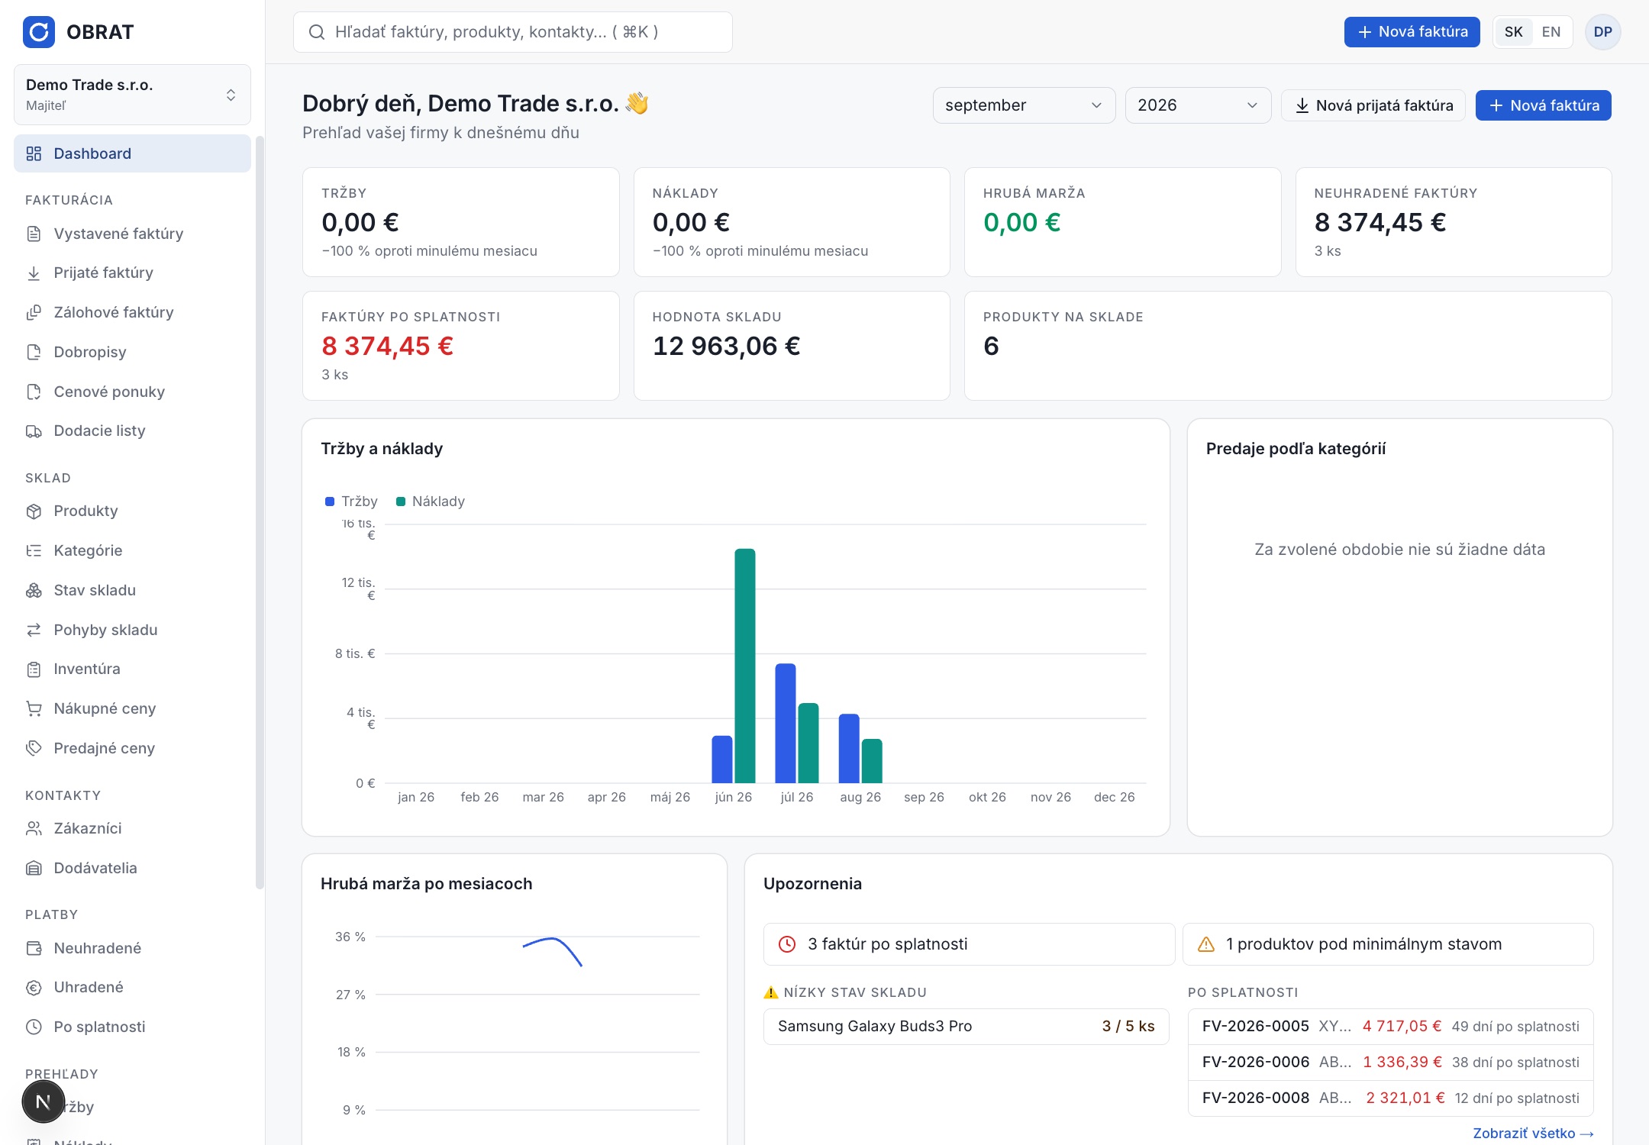
Task: Click the Zálohové faktúry icon
Action: pos(34,313)
